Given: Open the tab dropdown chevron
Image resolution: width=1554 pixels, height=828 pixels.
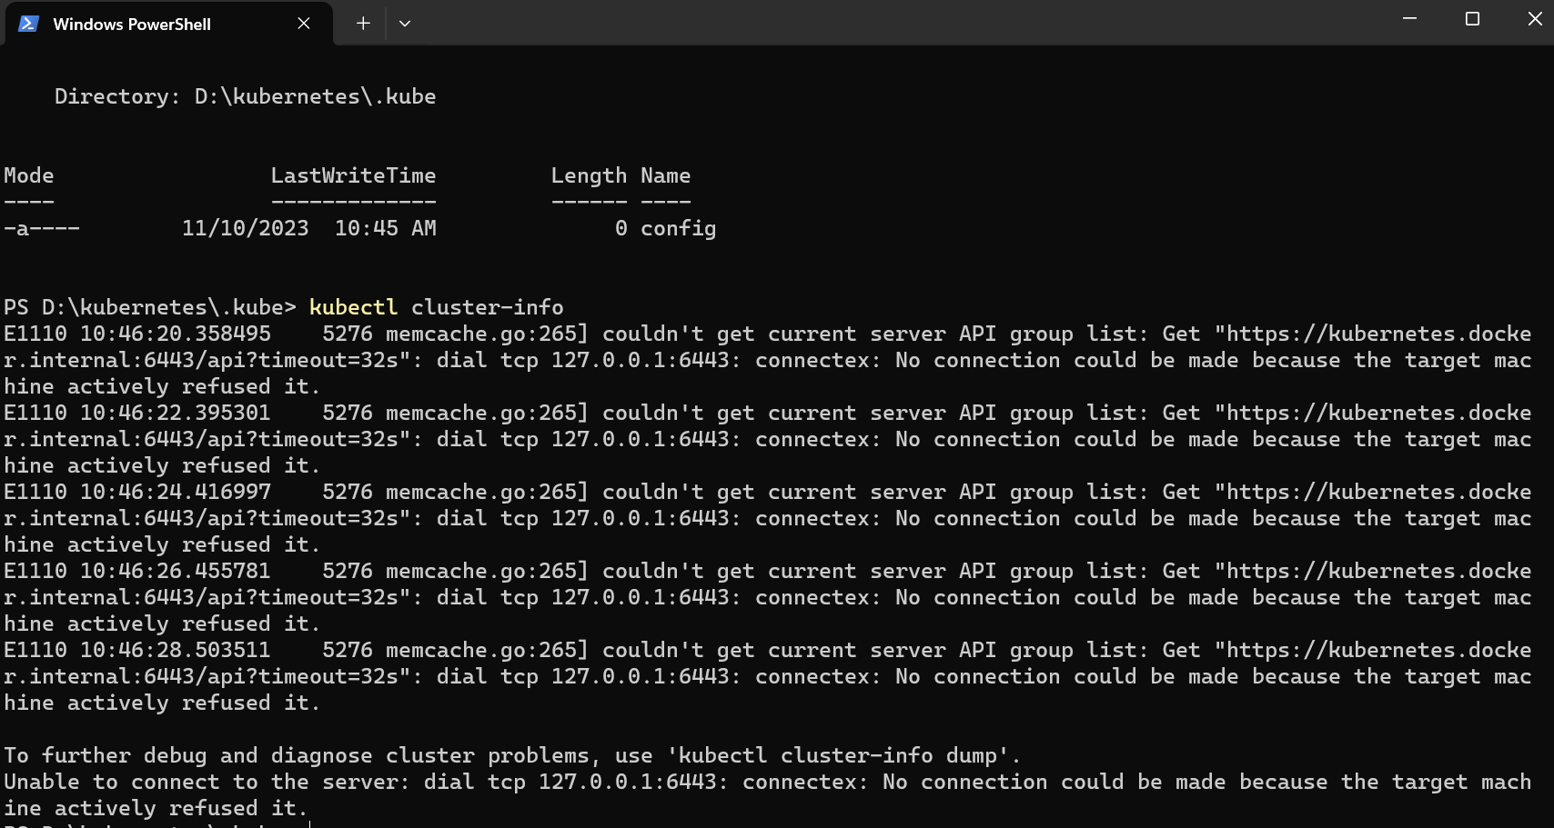Looking at the screenshot, I should (405, 24).
